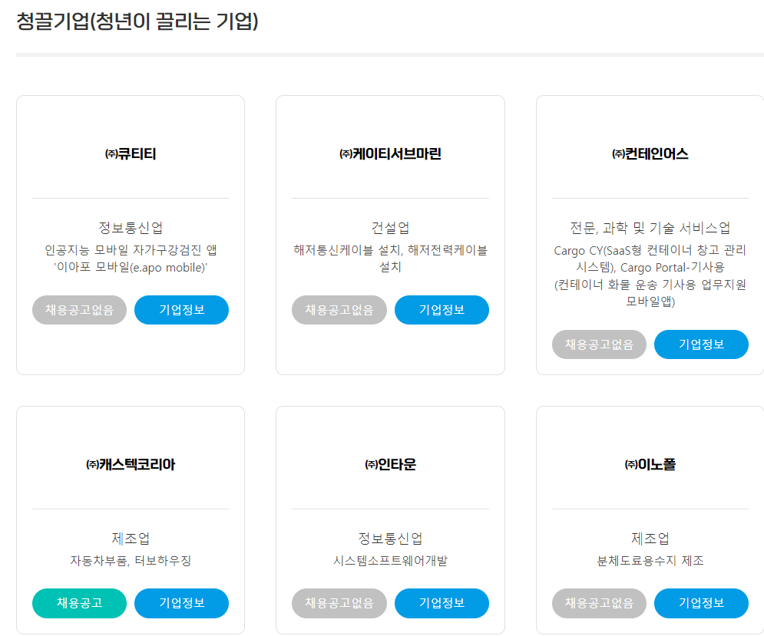Select the (주)큐티티 company name

coord(131,154)
